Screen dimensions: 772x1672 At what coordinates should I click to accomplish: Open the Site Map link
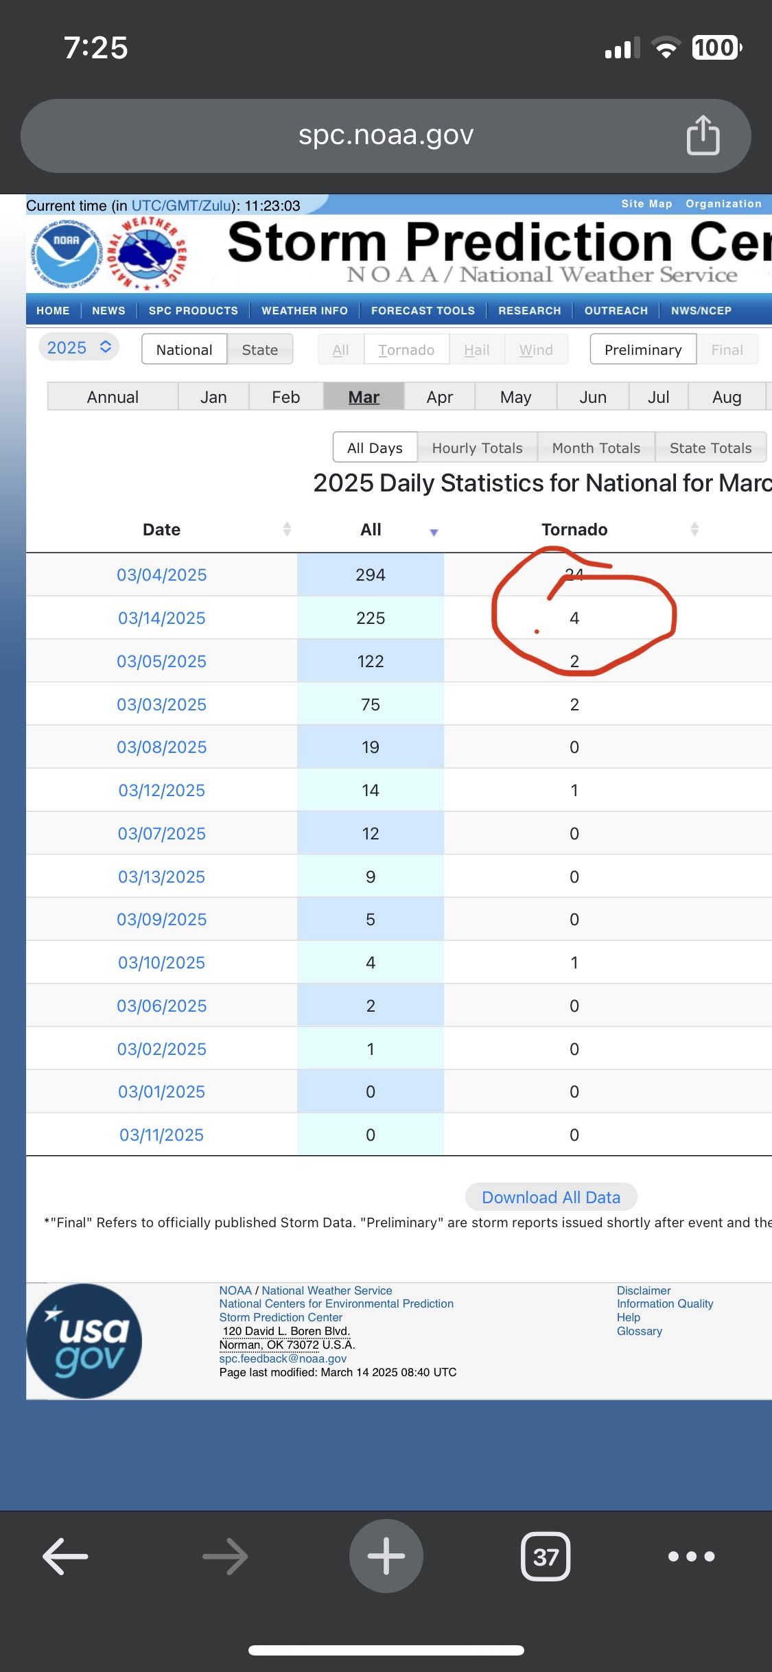point(646,204)
